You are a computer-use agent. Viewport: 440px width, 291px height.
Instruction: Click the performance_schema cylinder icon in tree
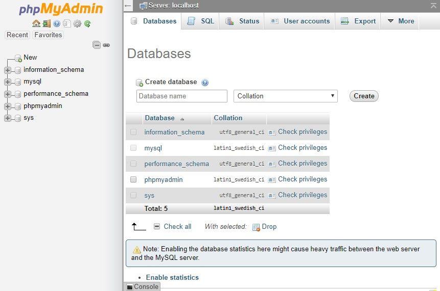click(18, 94)
